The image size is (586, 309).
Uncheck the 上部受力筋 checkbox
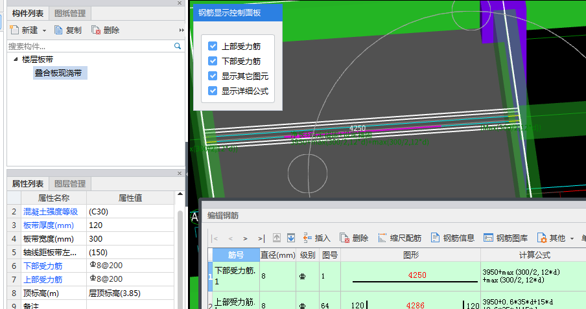point(213,46)
